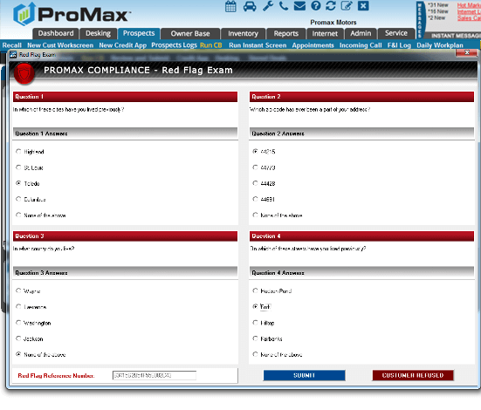The image size is (481, 410).
Task: Click the Red Flag Exam window icon
Action: coord(13,55)
